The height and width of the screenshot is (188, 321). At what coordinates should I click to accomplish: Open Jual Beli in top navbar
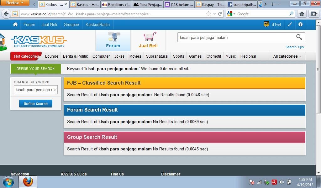49,24
